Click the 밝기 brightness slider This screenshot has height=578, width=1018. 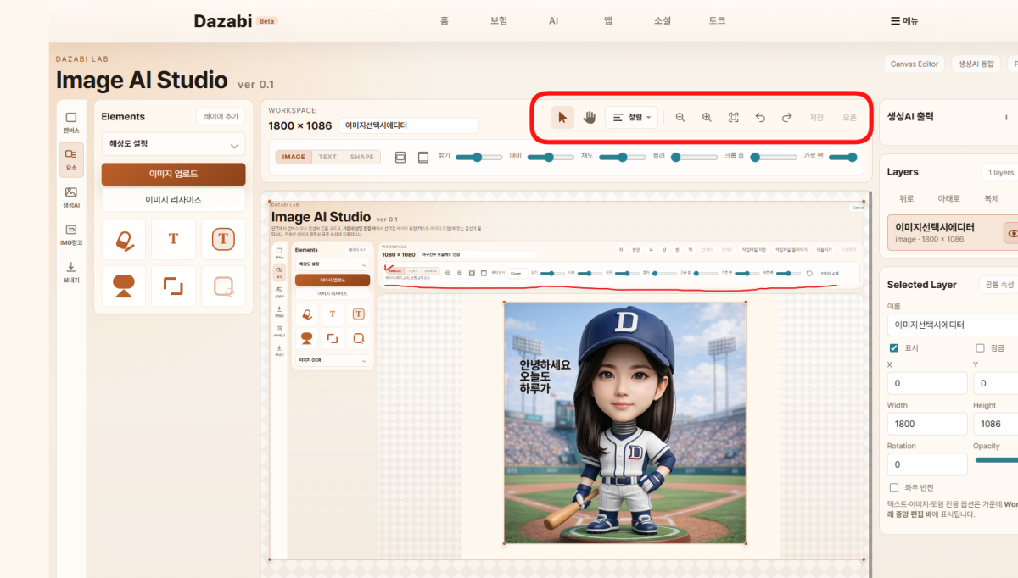tap(479, 157)
